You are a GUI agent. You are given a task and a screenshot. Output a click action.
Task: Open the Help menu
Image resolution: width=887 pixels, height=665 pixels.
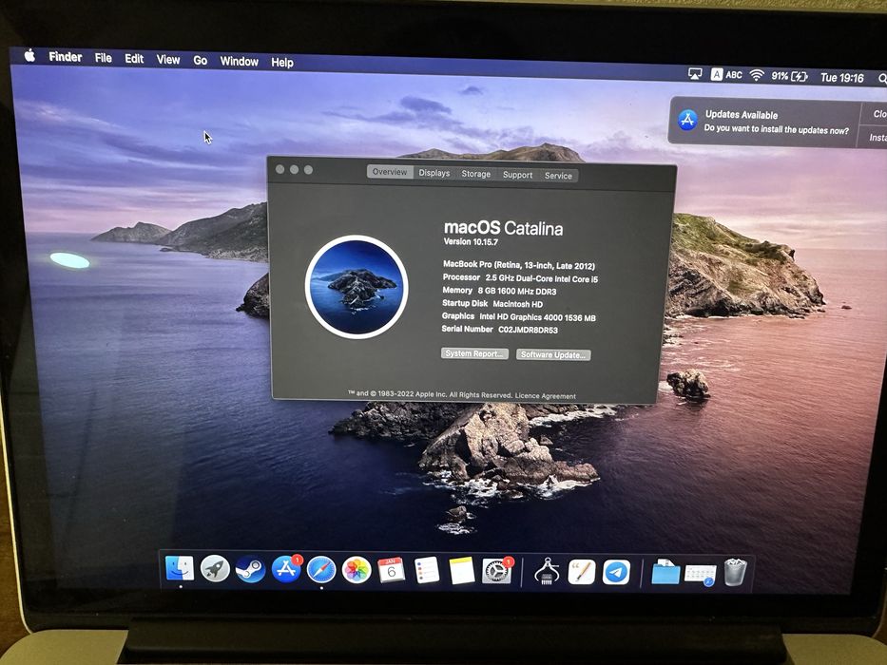click(x=281, y=62)
